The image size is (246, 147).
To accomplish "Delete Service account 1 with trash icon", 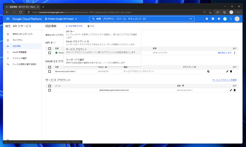I will point(235,90).
